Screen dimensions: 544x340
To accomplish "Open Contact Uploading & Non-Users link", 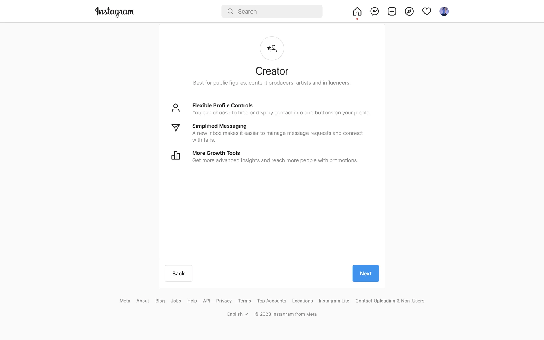I will [x=390, y=301].
